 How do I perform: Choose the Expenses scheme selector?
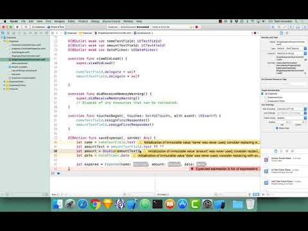[x=39, y=27]
